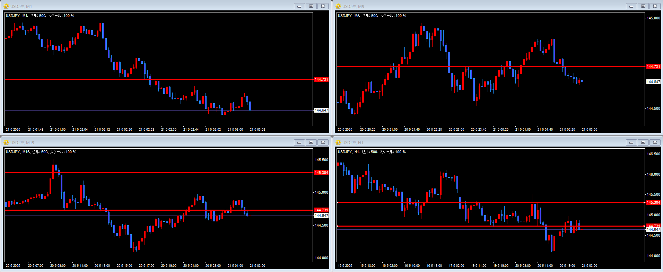
Task: Close the USDJPY, M1 chart window
Action: click(323, 6)
